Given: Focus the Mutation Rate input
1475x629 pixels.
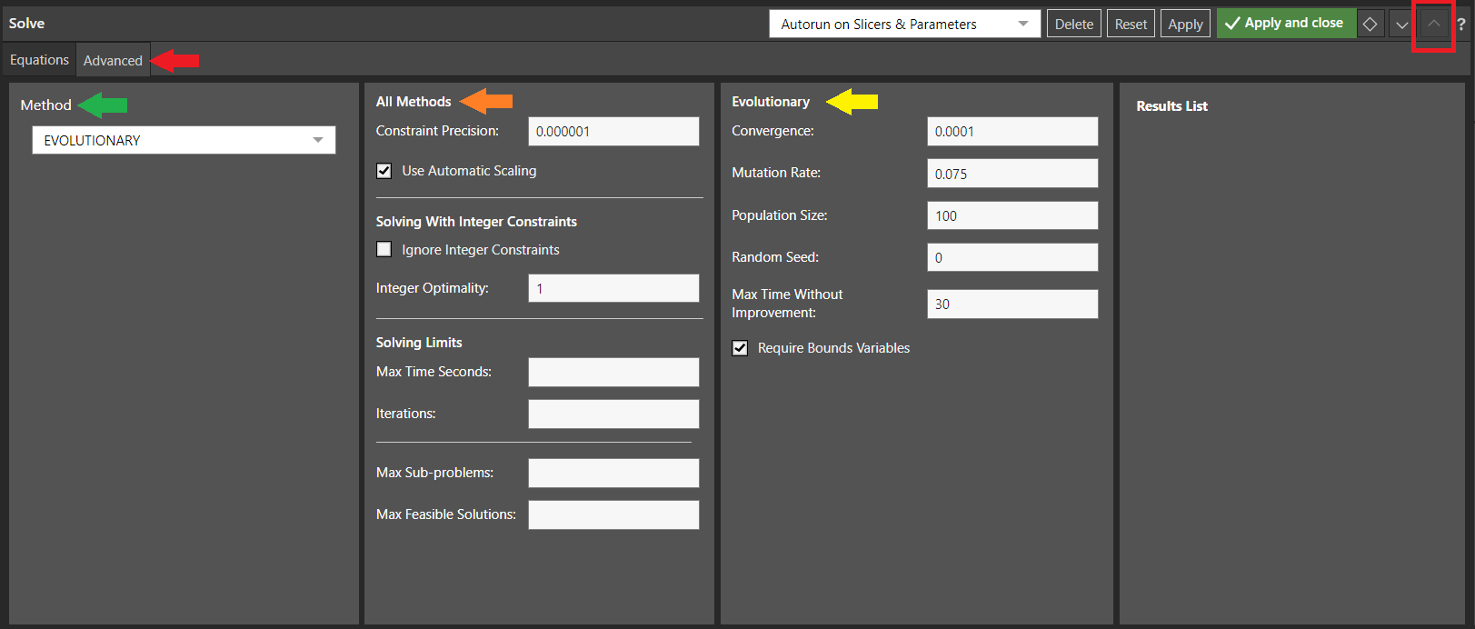Looking at the screenshot, I should click(x=1012, y=174).
